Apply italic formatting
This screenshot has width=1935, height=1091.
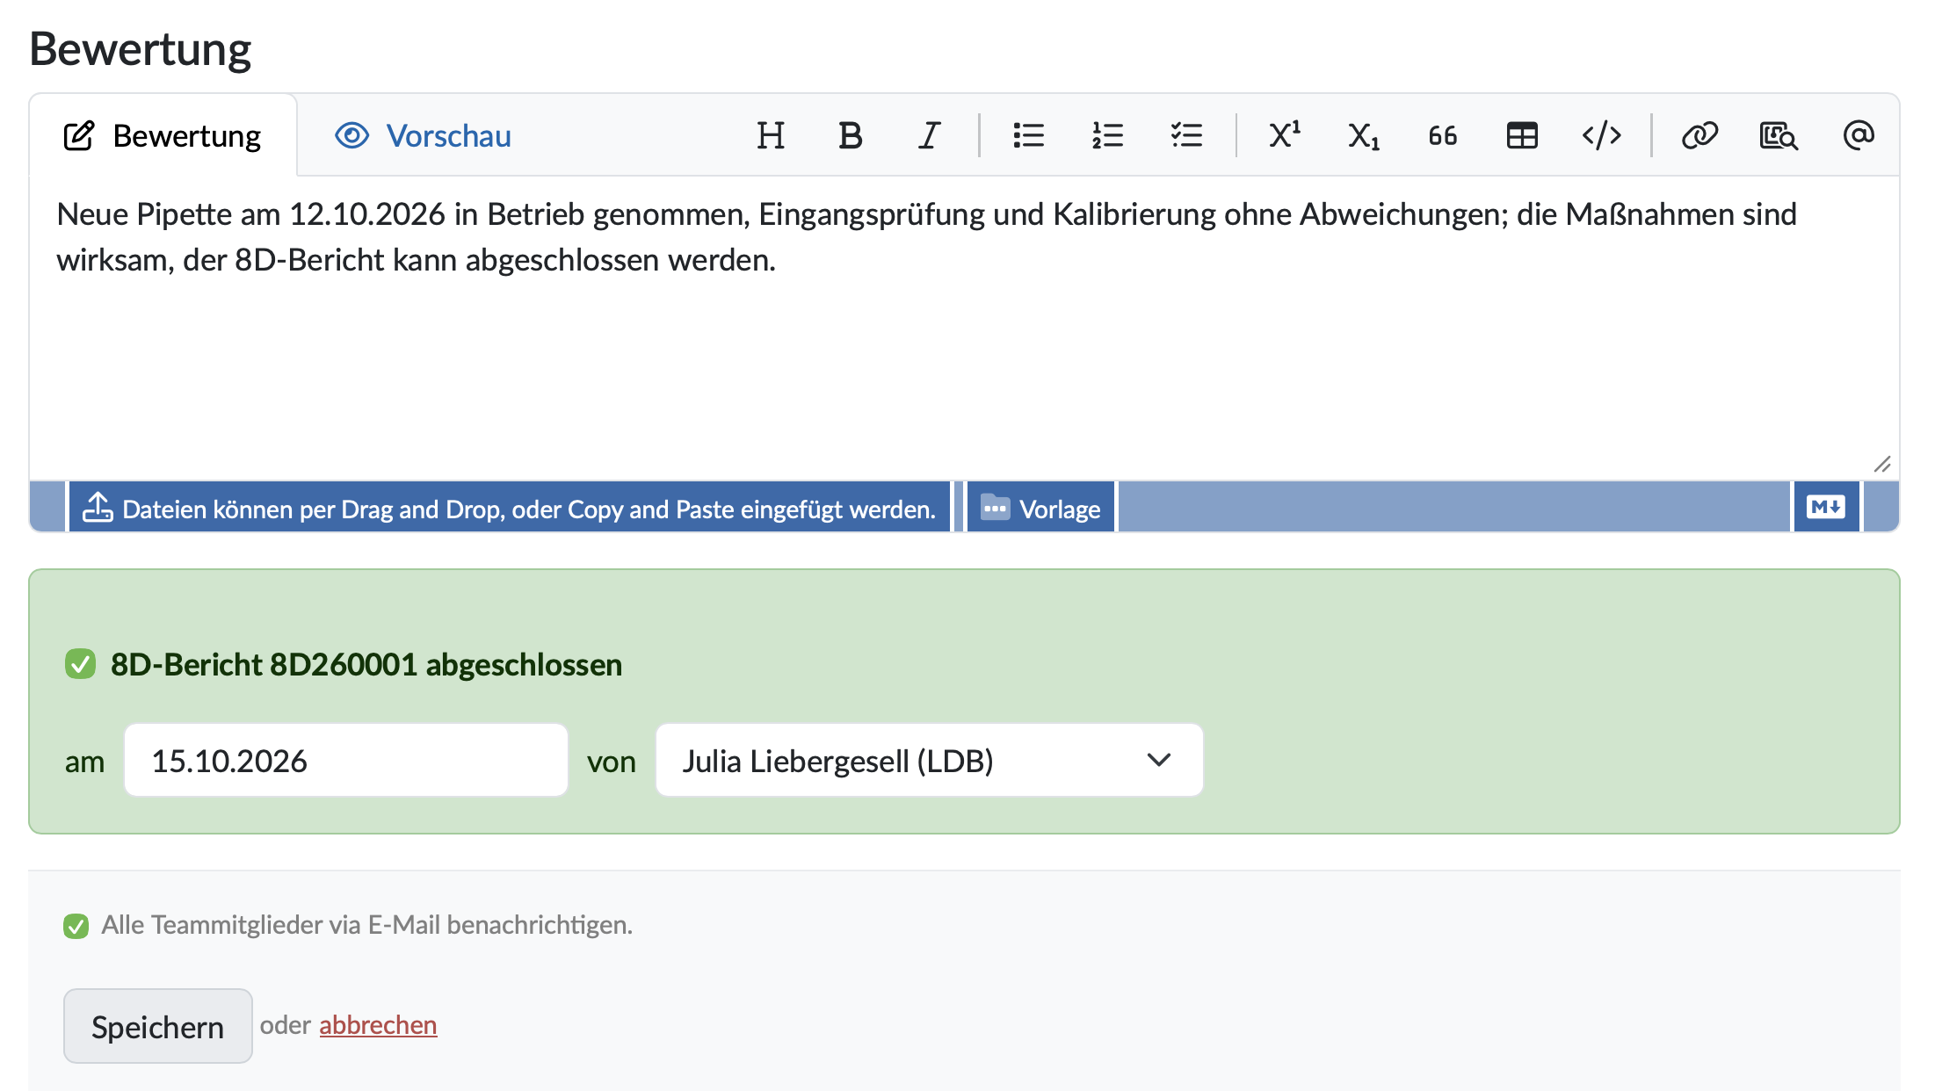930,135
